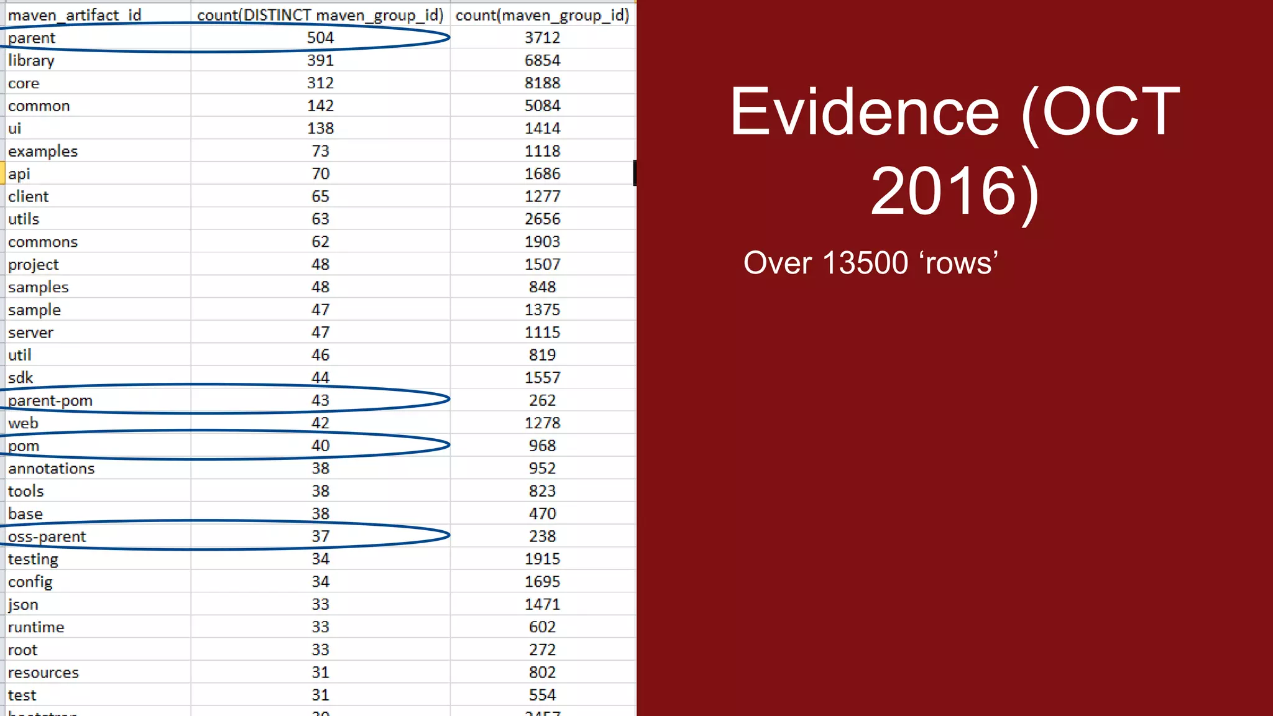Image resolution: width=1273 pixels, height=716 pixels.
Task: Click the 'Over 13500 rows' subtitle text
Action: coord(871,263)
